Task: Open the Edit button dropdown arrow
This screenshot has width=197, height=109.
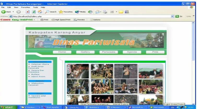Action: [x=116, y=12]
